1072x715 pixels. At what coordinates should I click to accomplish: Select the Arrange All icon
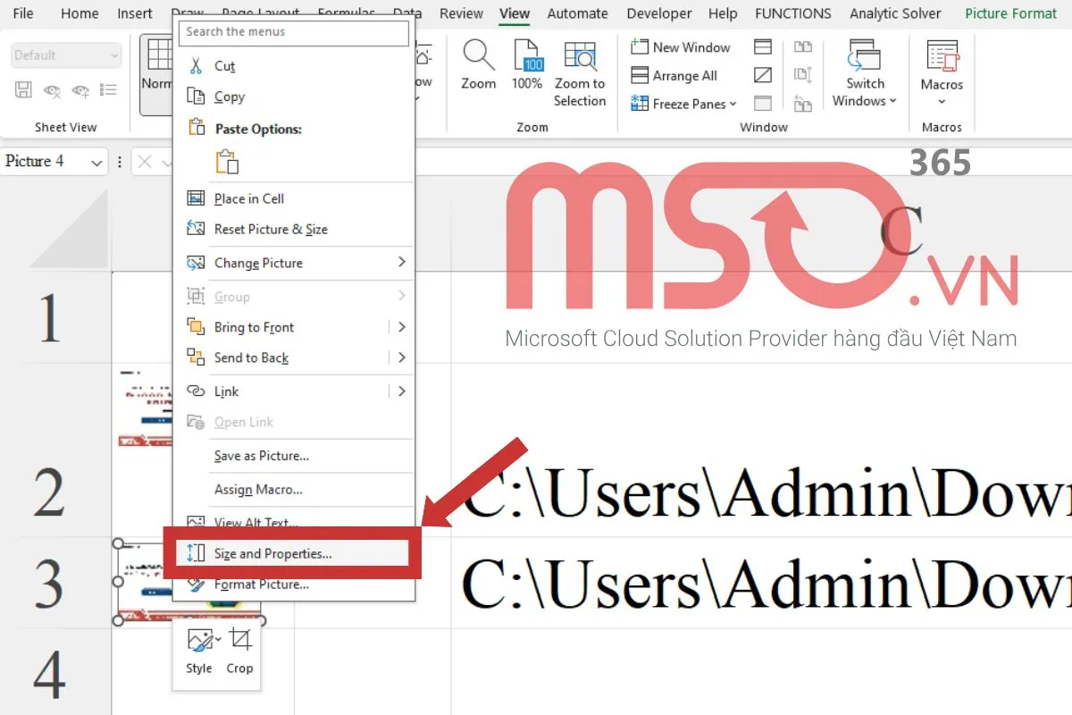679,75
